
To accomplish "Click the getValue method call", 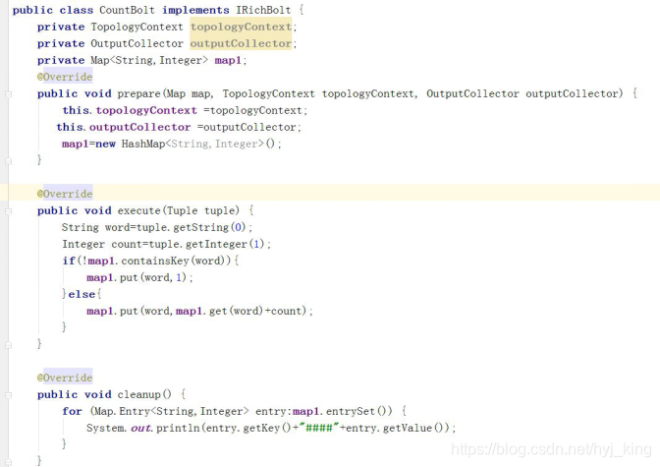I will 408,429.
